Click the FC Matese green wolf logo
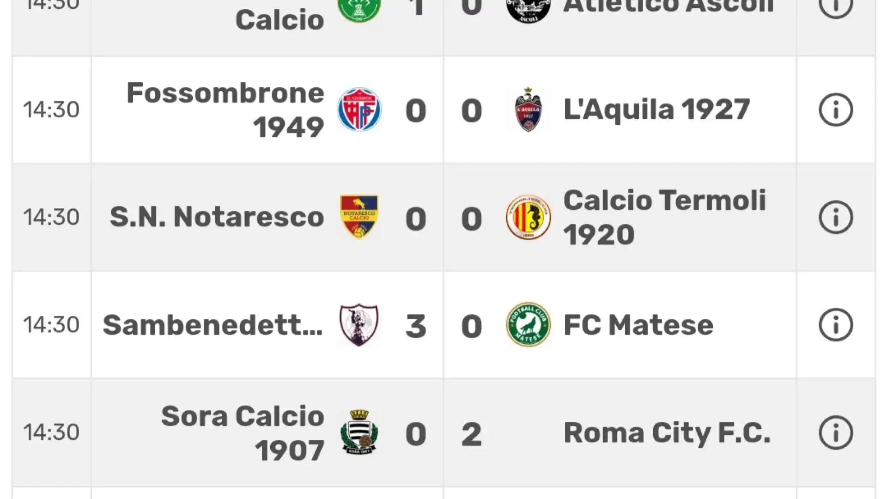This screenshot has height=499, width=887. (x=528, y=324)
